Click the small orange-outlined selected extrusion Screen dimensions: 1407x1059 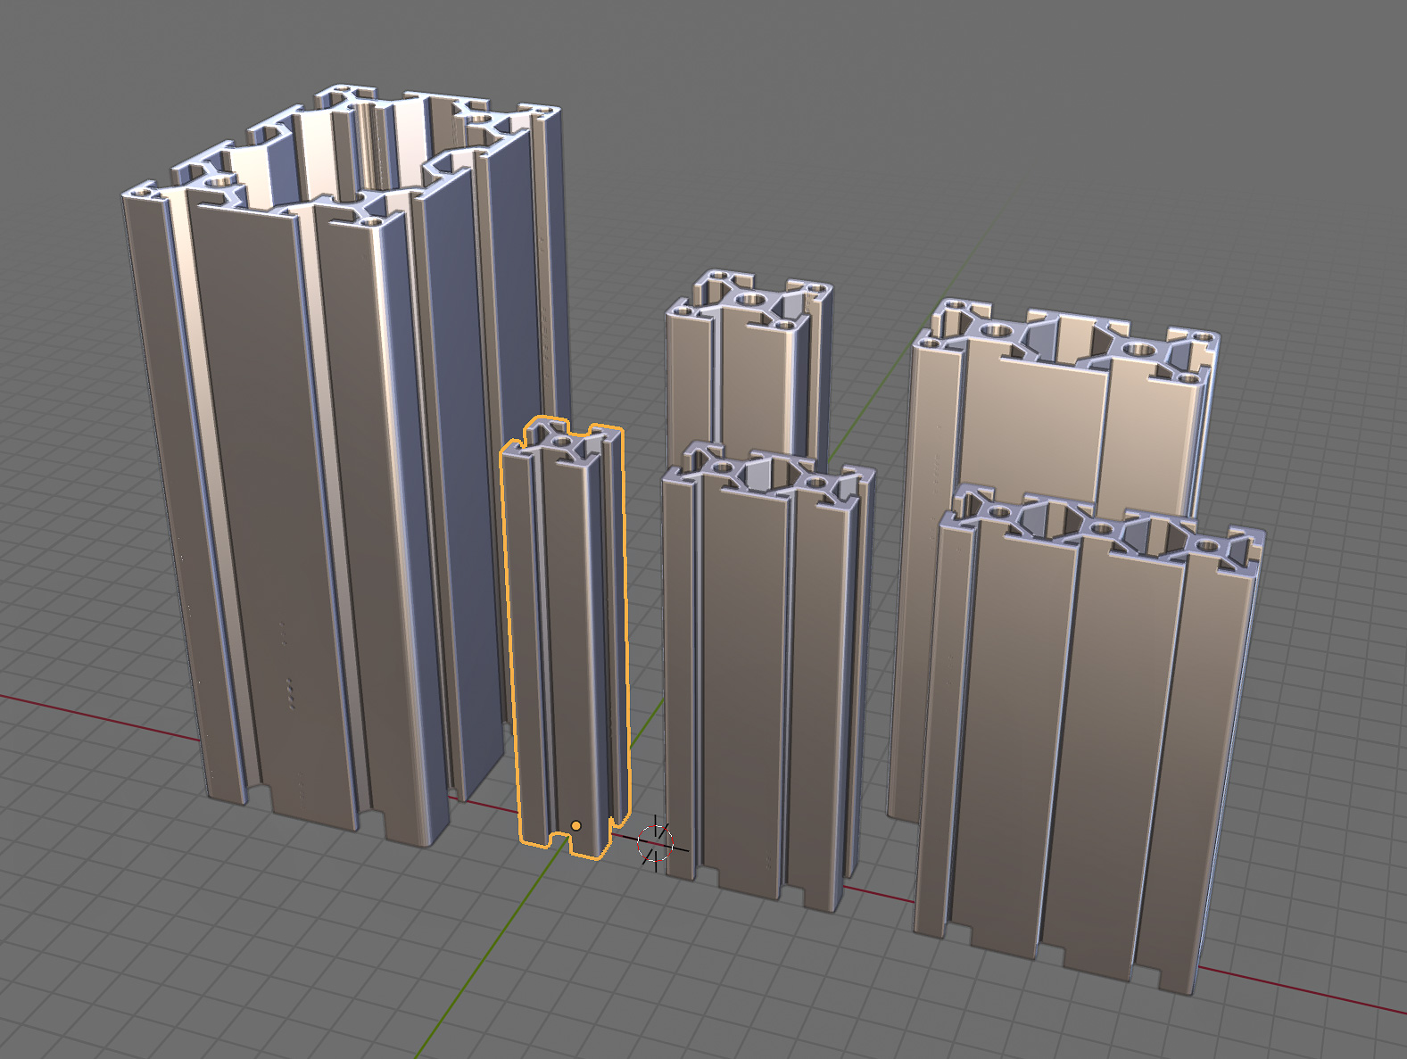click(564, 638)
